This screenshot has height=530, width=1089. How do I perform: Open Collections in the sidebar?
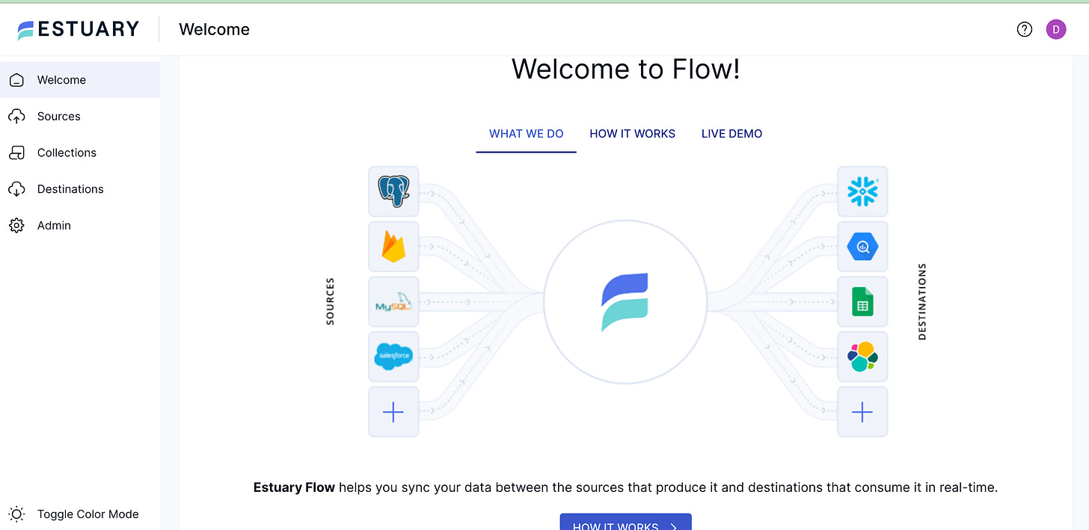click(x=80, y=152)
